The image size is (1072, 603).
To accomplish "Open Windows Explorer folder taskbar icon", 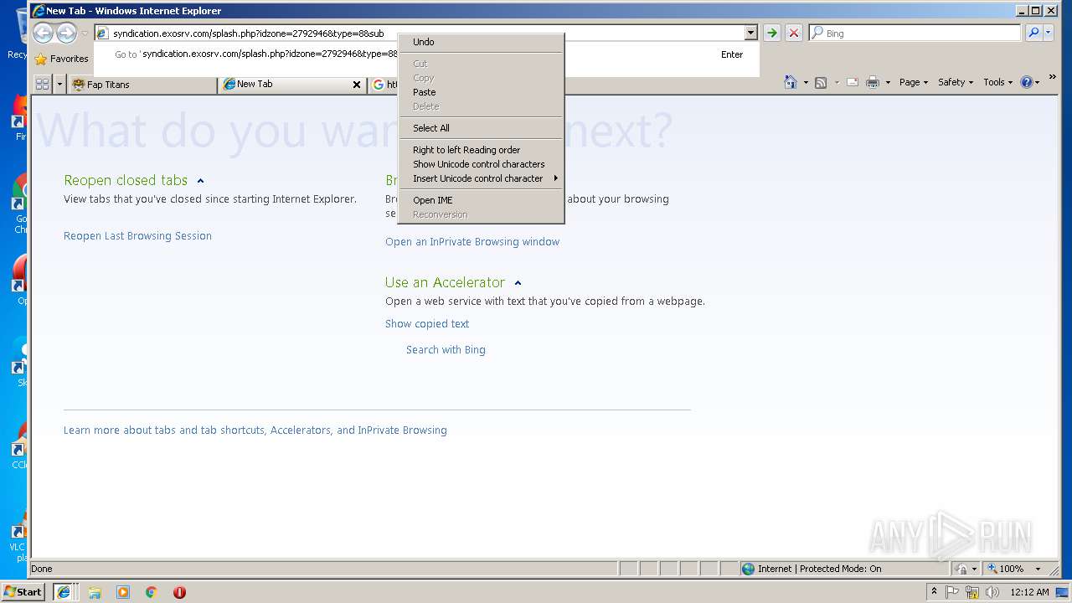I will tap(95, 592).
